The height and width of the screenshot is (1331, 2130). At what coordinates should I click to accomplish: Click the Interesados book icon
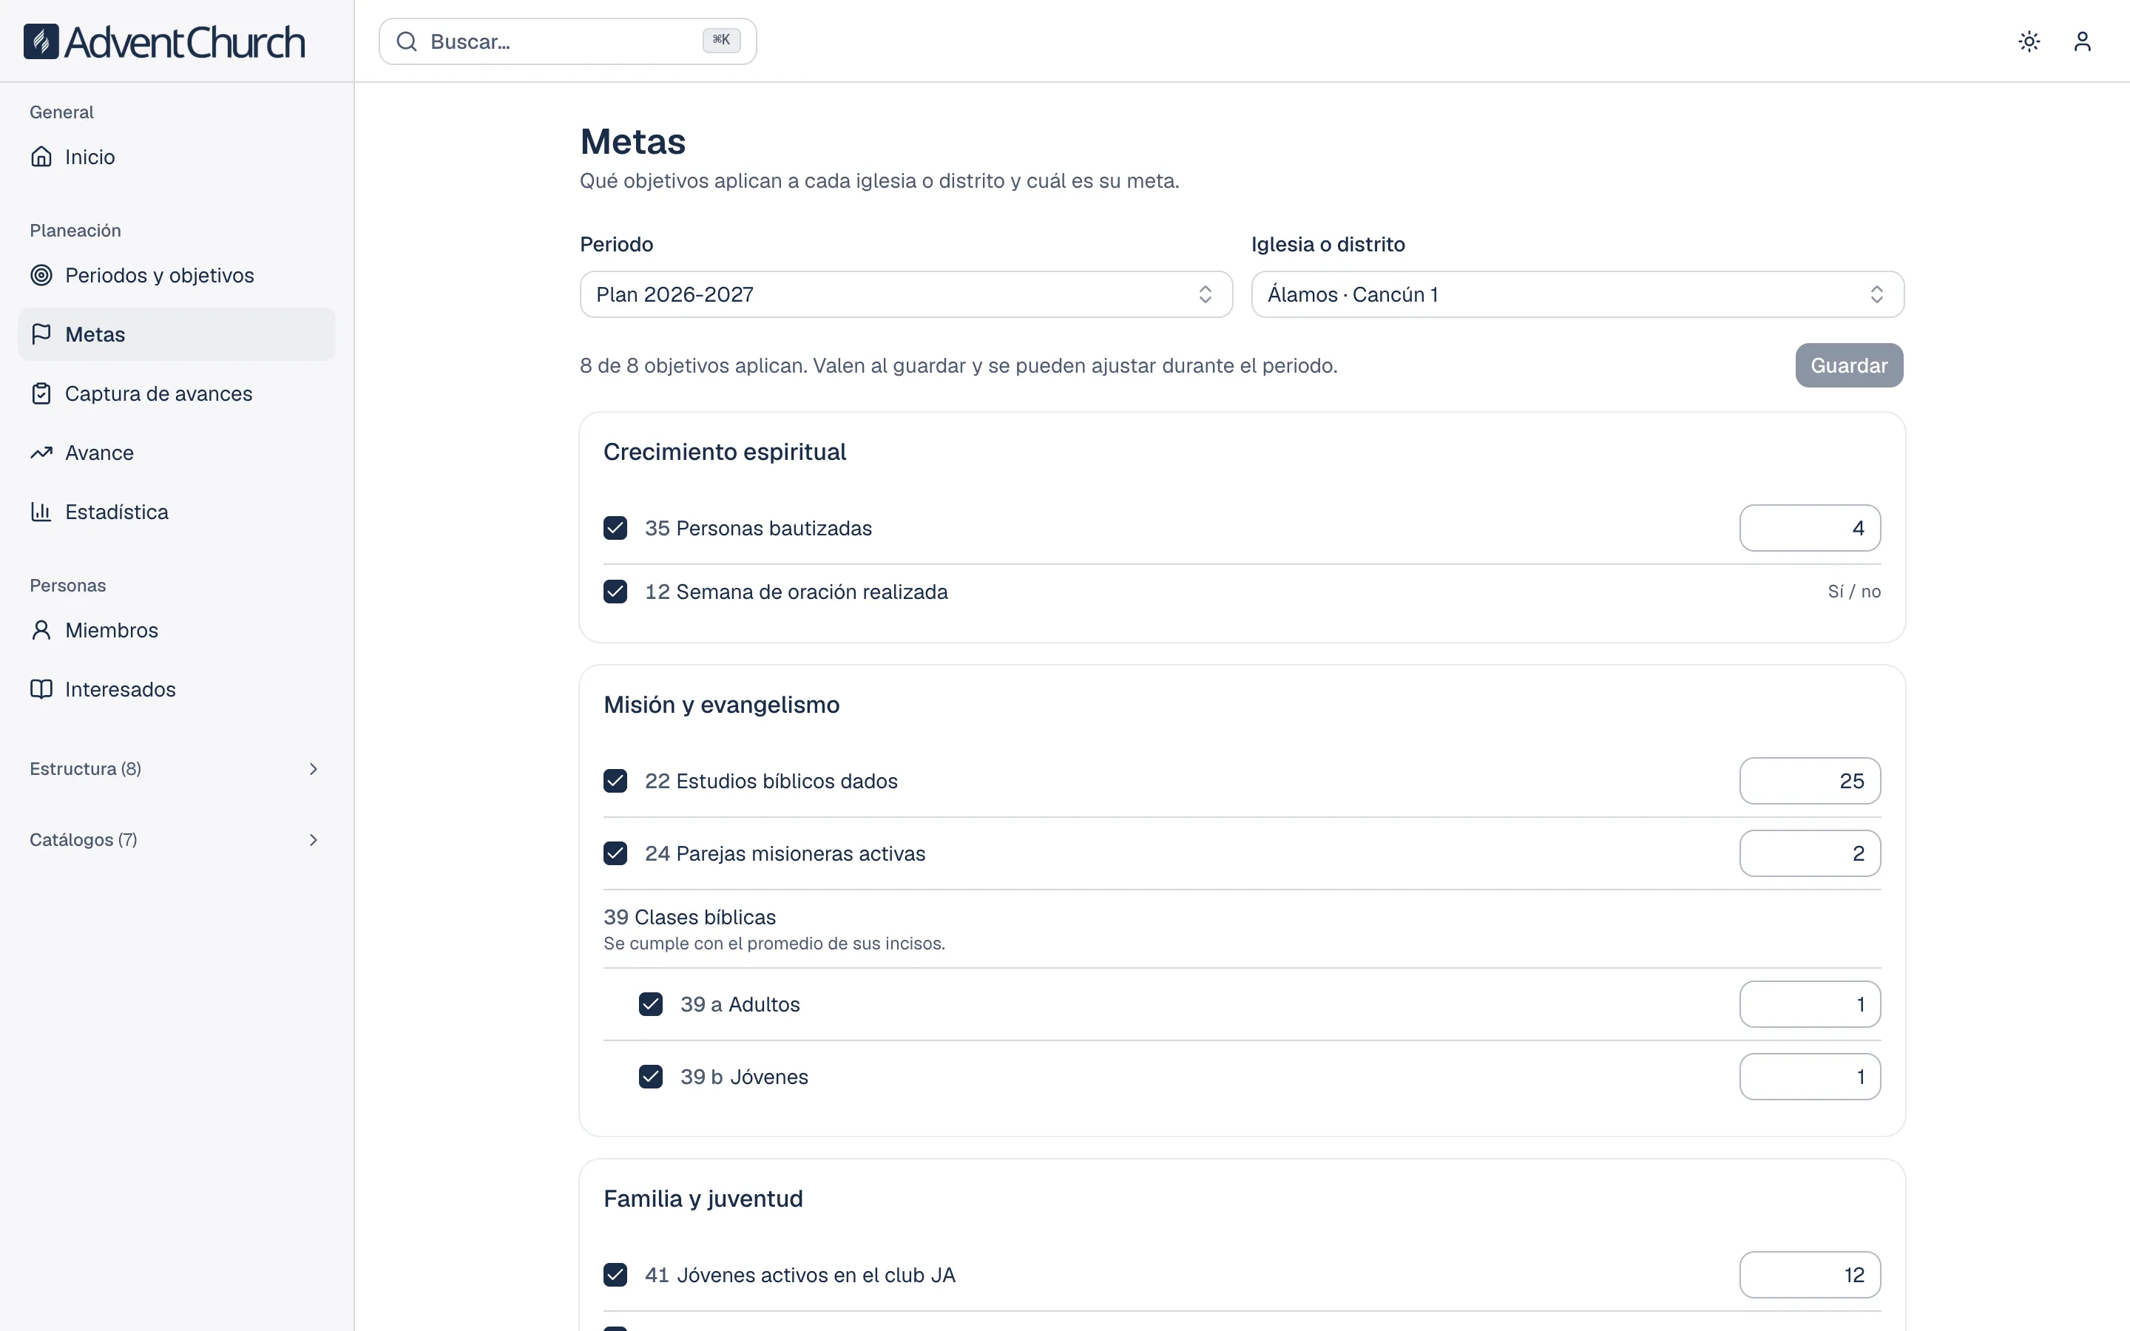(41, 689)
